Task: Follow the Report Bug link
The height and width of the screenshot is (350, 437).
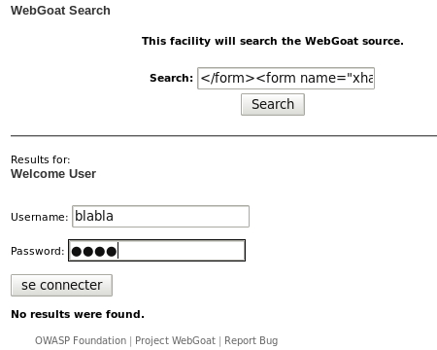Action: (x=252, y=340)
